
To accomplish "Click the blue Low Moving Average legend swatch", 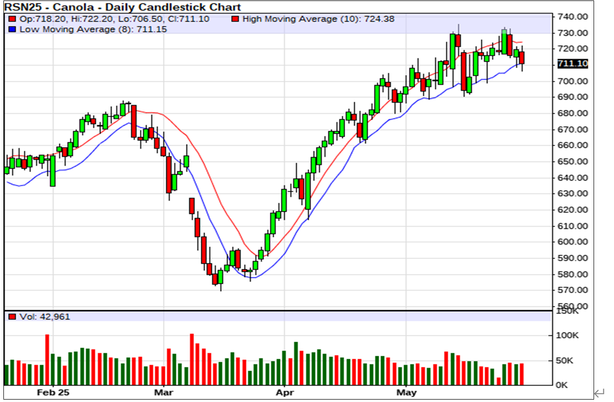I will coord(12,29).
